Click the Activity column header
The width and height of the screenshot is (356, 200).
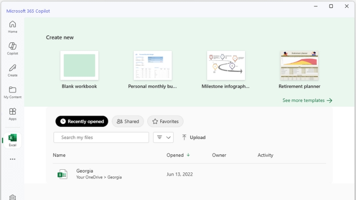pos(265,155)
